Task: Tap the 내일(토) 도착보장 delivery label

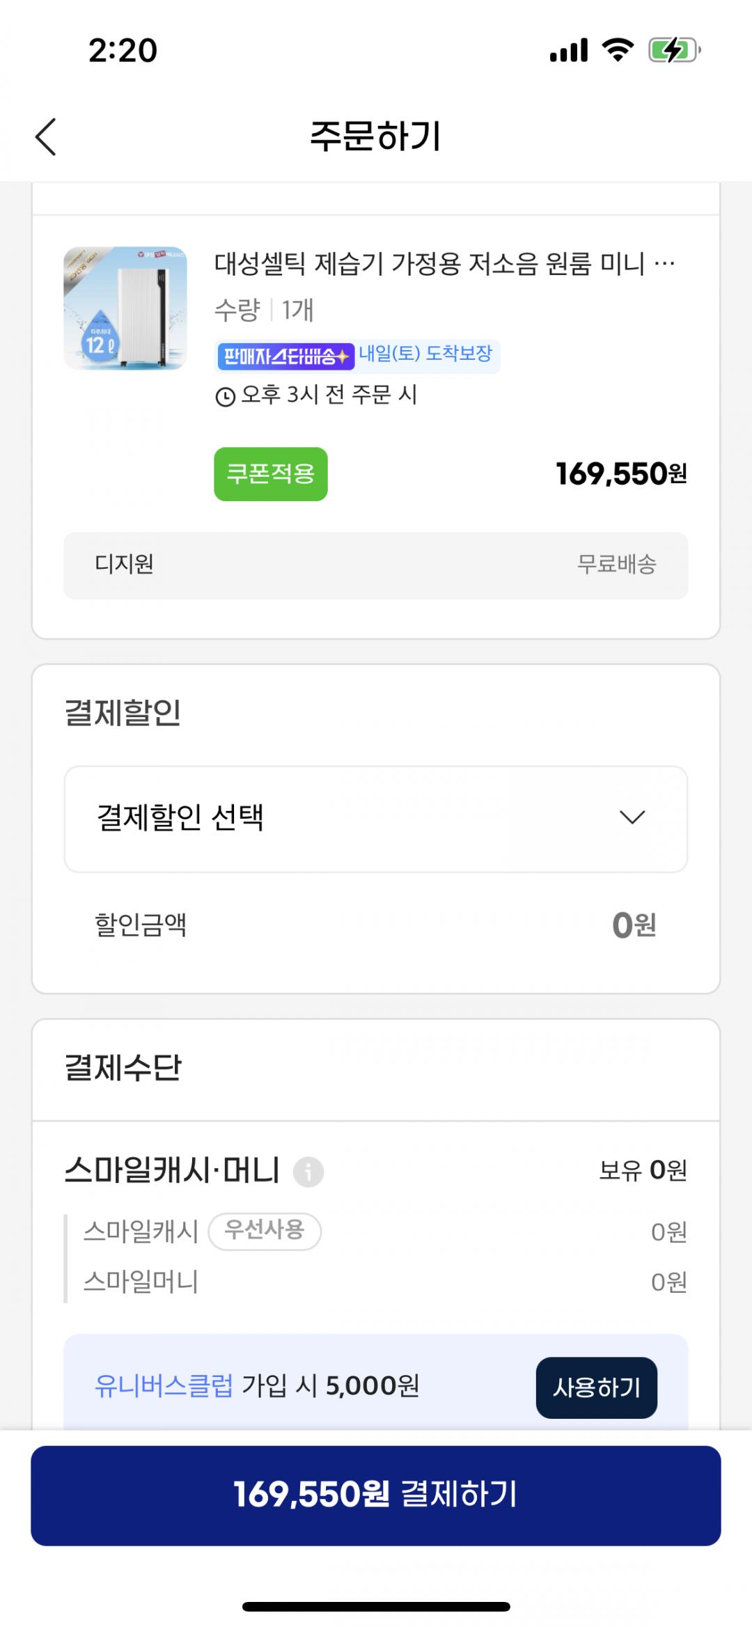Action: [425, 354]
